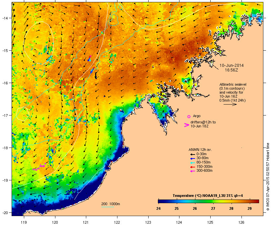Click the 10-Jun 16Z text
This screenshot has width=272, height=225.
point(228,96)
